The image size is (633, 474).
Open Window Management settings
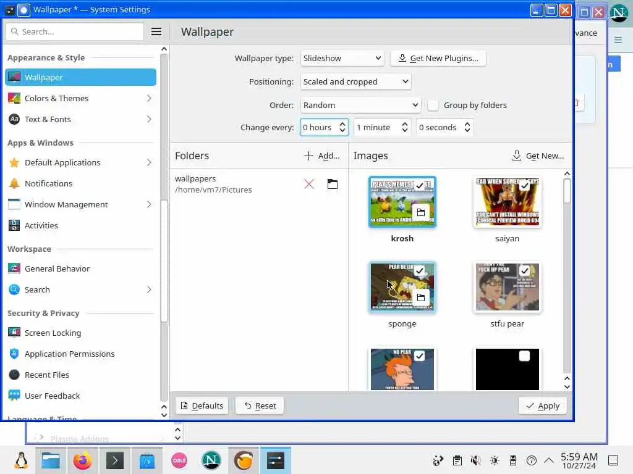81,204
